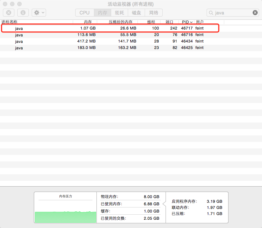Image resolution: width=262 pixels, height=228 pixels.
Task: Toggle PID column sort order arrow
Action: click(191, 22)
